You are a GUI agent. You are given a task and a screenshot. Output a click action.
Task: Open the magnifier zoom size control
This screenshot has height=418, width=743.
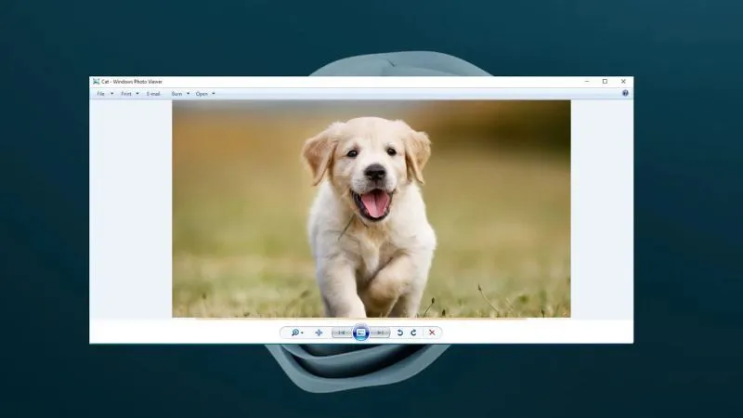pos(296,333)
